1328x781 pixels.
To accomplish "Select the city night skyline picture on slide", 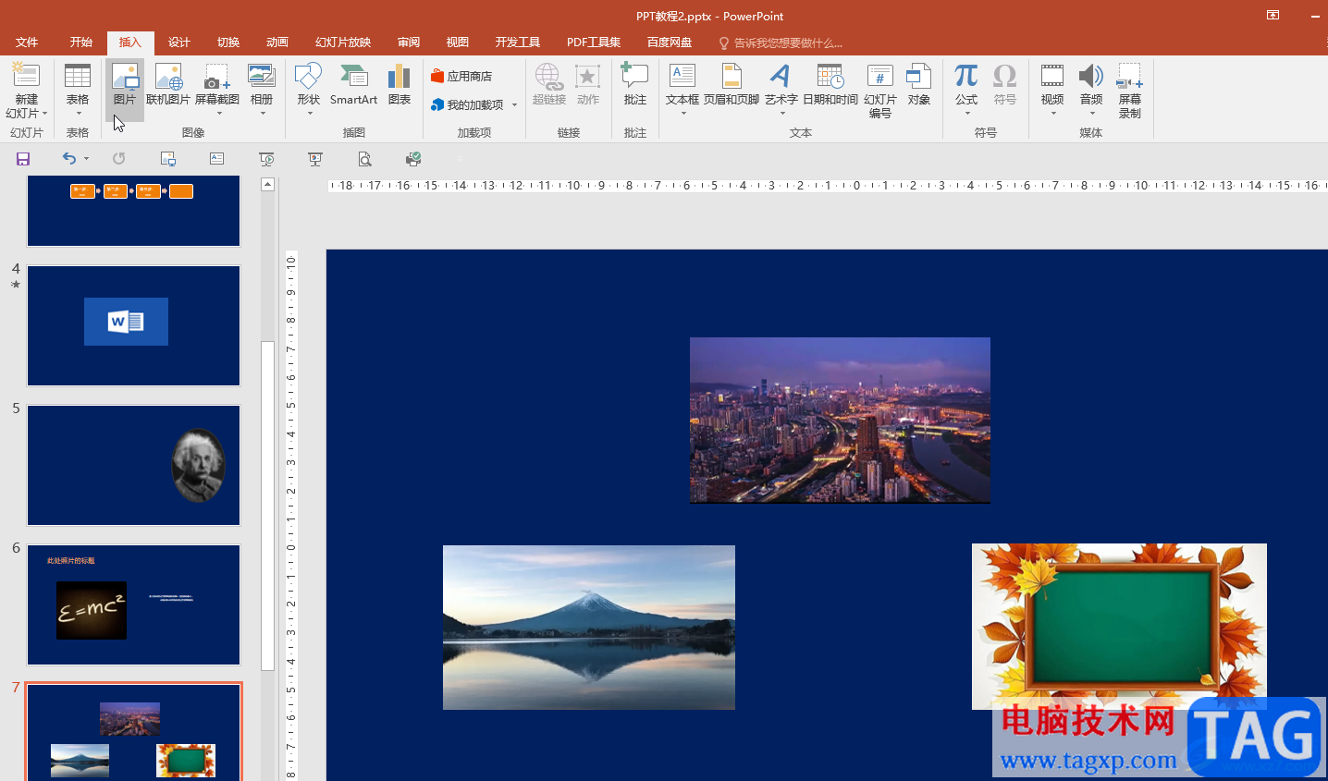I will 840,421.
